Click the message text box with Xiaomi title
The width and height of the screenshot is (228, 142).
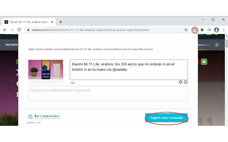tap(129, 70)
